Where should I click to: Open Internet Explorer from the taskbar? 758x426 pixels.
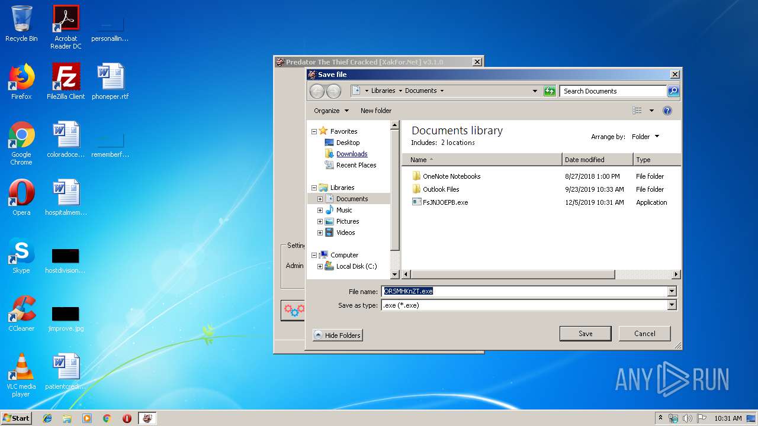47,418
